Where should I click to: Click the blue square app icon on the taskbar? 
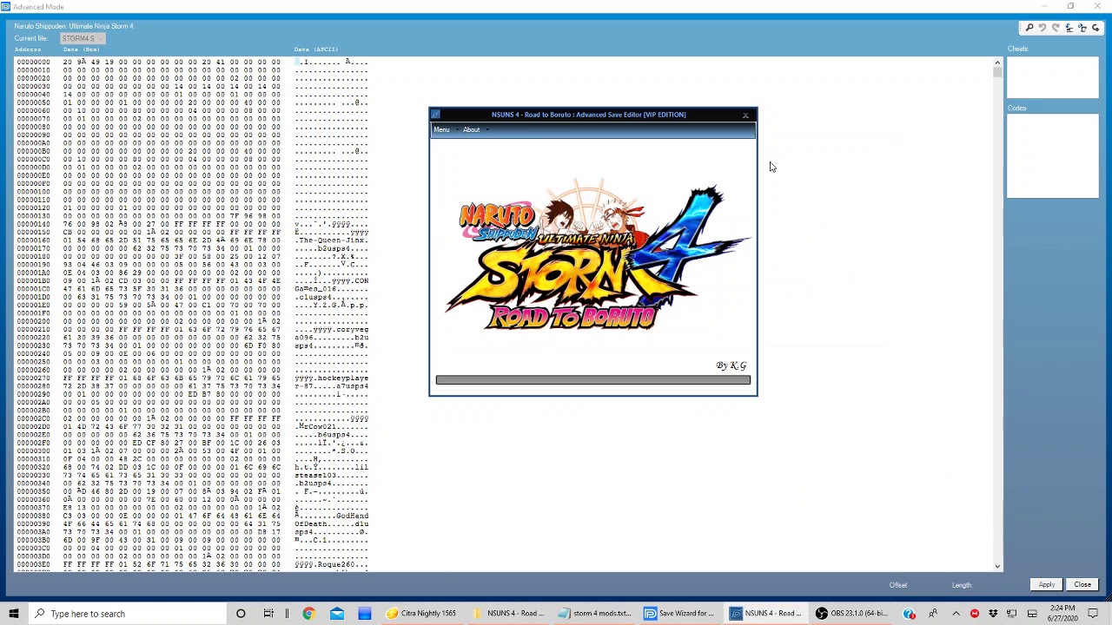(x=364, y=614)
